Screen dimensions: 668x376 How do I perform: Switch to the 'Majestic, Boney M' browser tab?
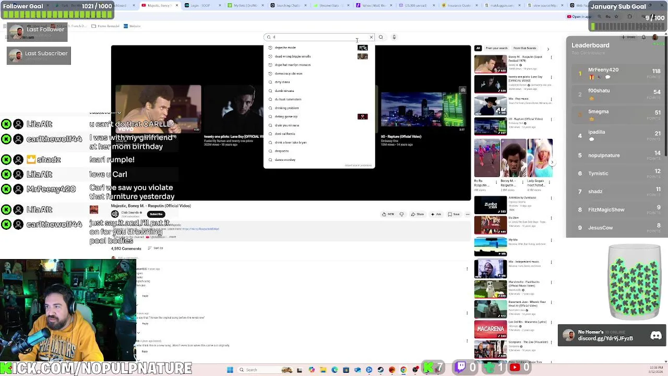(159, 5)
